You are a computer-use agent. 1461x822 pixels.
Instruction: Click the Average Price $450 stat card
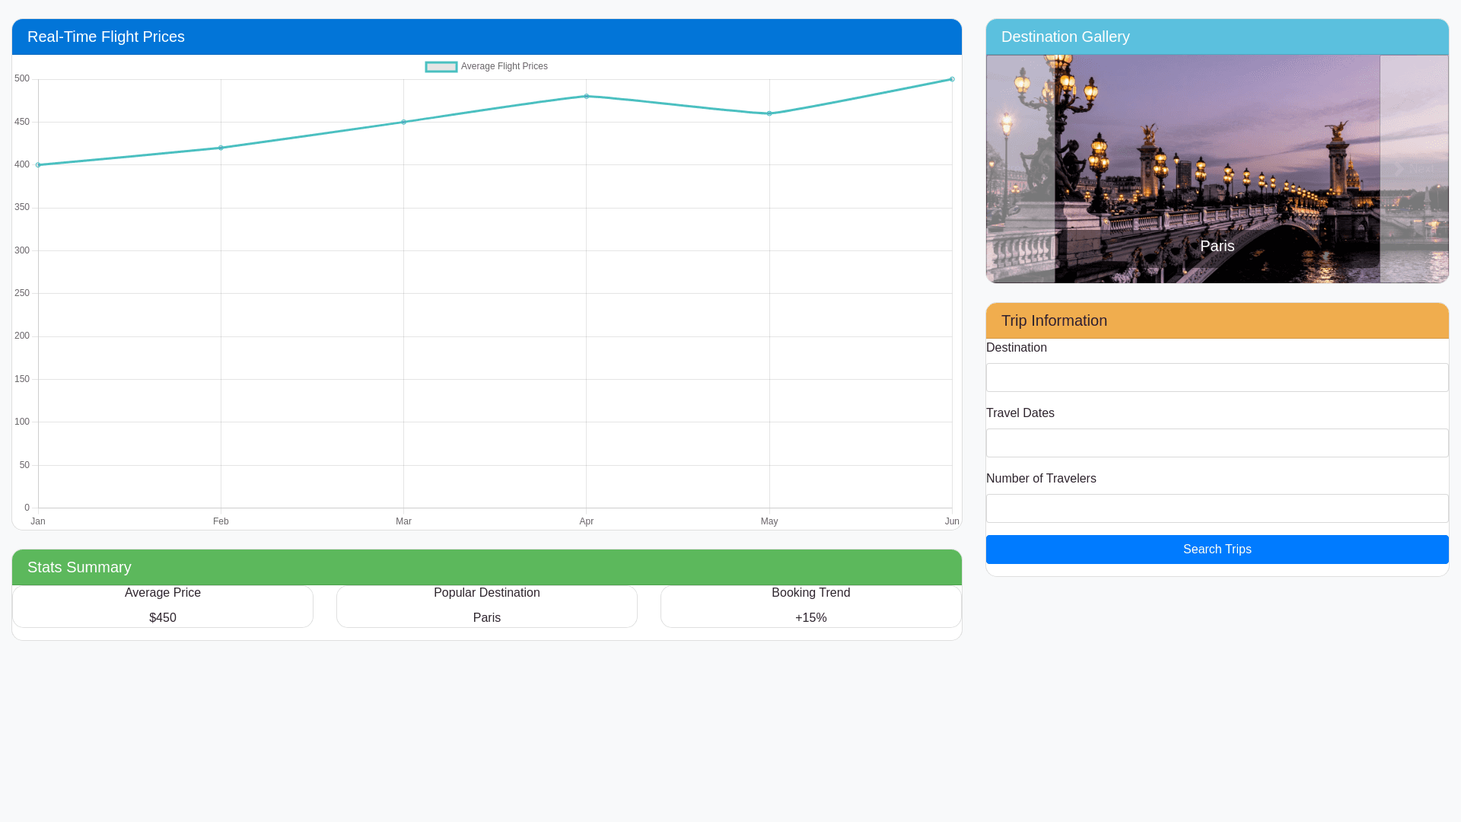(163, 606)
